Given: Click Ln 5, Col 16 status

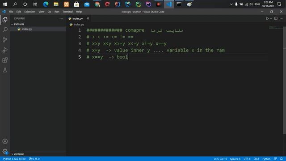Looking at the screenshot, I should [x=220, y=159].
